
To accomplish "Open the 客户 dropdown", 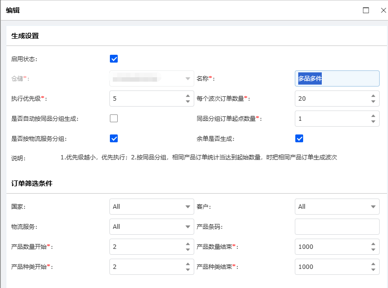I will tap(337, 207).
